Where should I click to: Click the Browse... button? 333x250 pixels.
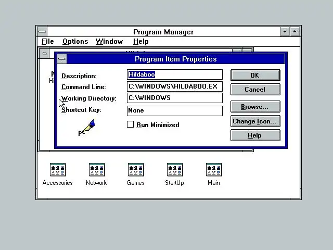255,106
